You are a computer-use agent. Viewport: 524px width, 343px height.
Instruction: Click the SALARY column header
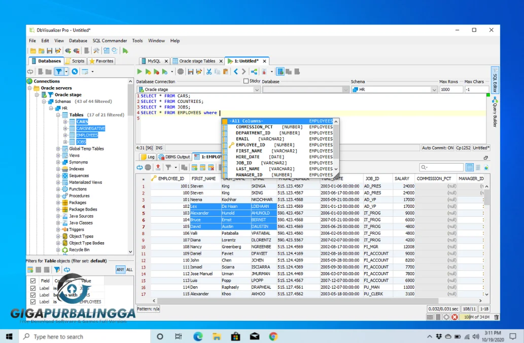pos(402,178)
